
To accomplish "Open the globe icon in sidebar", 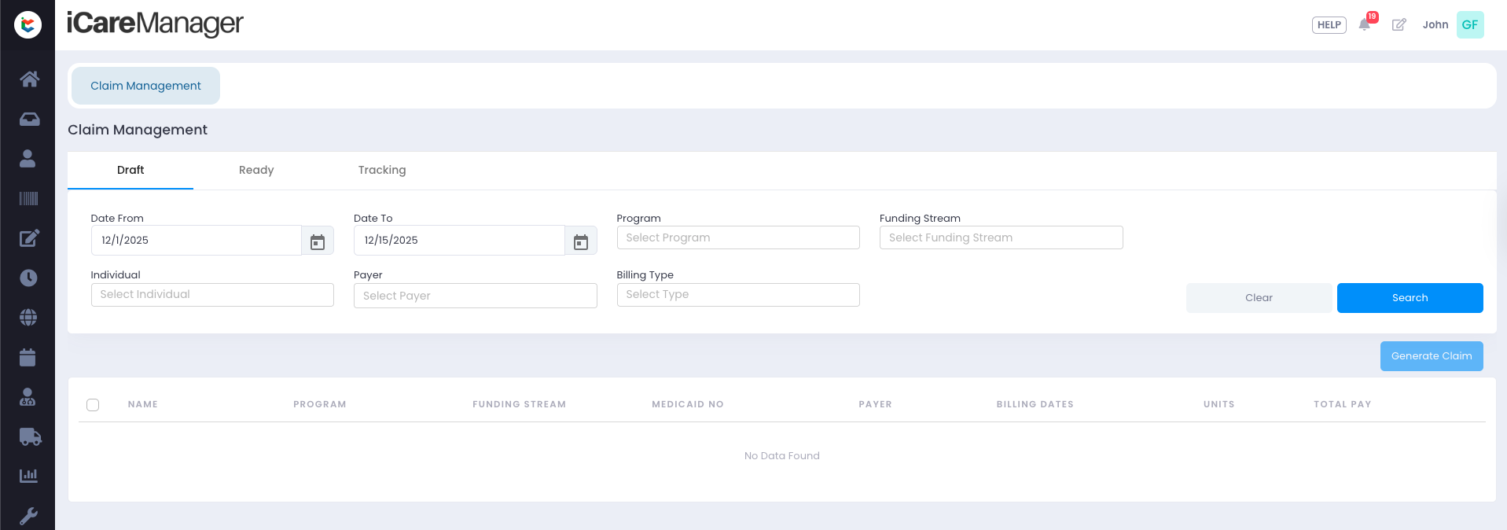I will click(x=28, y=317).
